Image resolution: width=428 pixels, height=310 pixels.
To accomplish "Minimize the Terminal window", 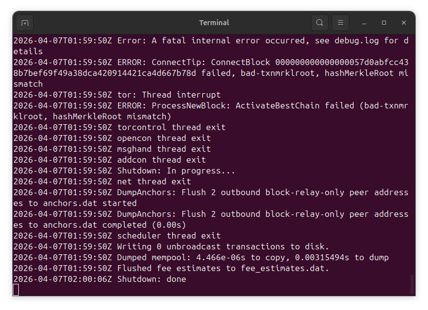I will tap(364, 23).
